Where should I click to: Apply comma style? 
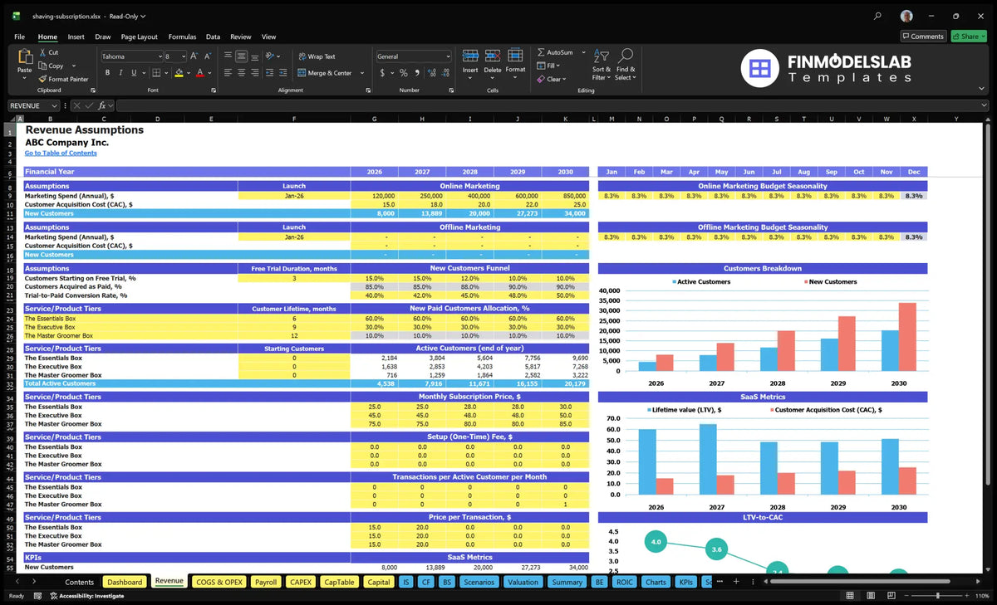[416, 73]
